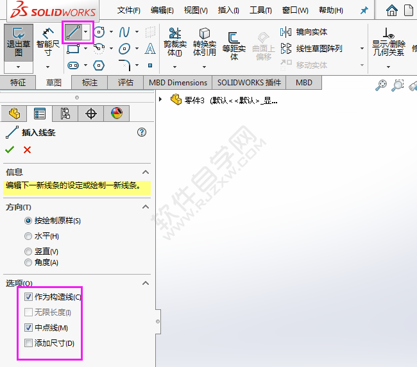Select the Horizontal (水平) radio
The height and width of the screenshot is (367, 417).
tap(28, 236)
